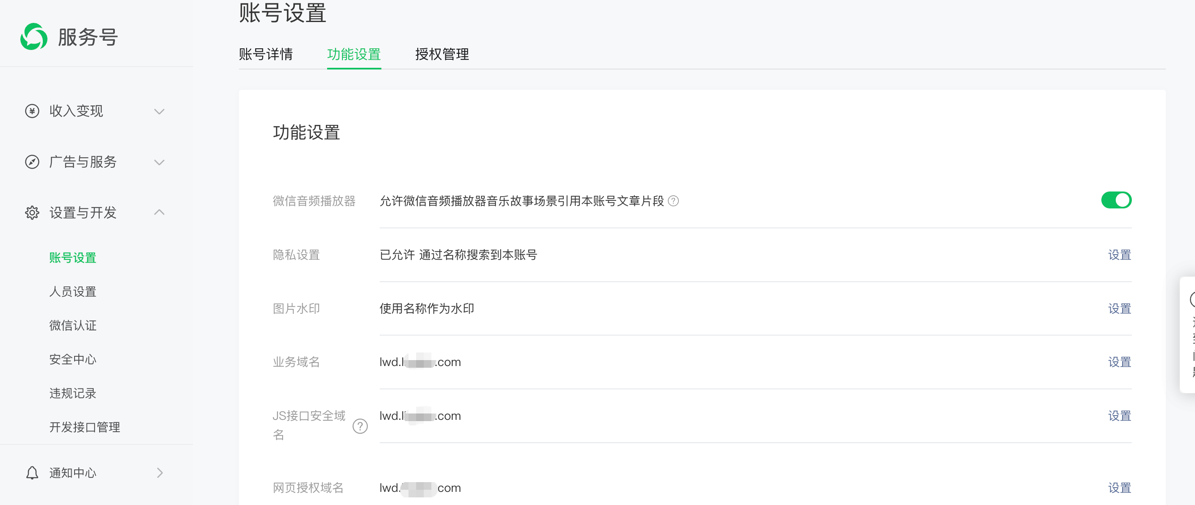This screenshot has width=1195, height=505.
Task: Expand the 广告与服务 menu chevron
Action: [159, 162]
